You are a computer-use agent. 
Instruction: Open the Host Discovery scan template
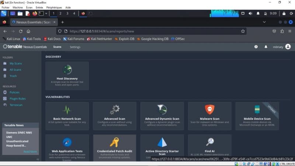(67, 76)
